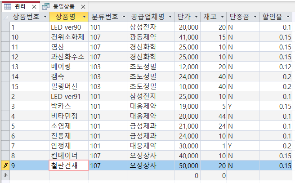The height and width of the screenshot is (183, 295).
Task: Click the 단가 value 12,000
Action: pyautogui.click(x=188, y=67)
